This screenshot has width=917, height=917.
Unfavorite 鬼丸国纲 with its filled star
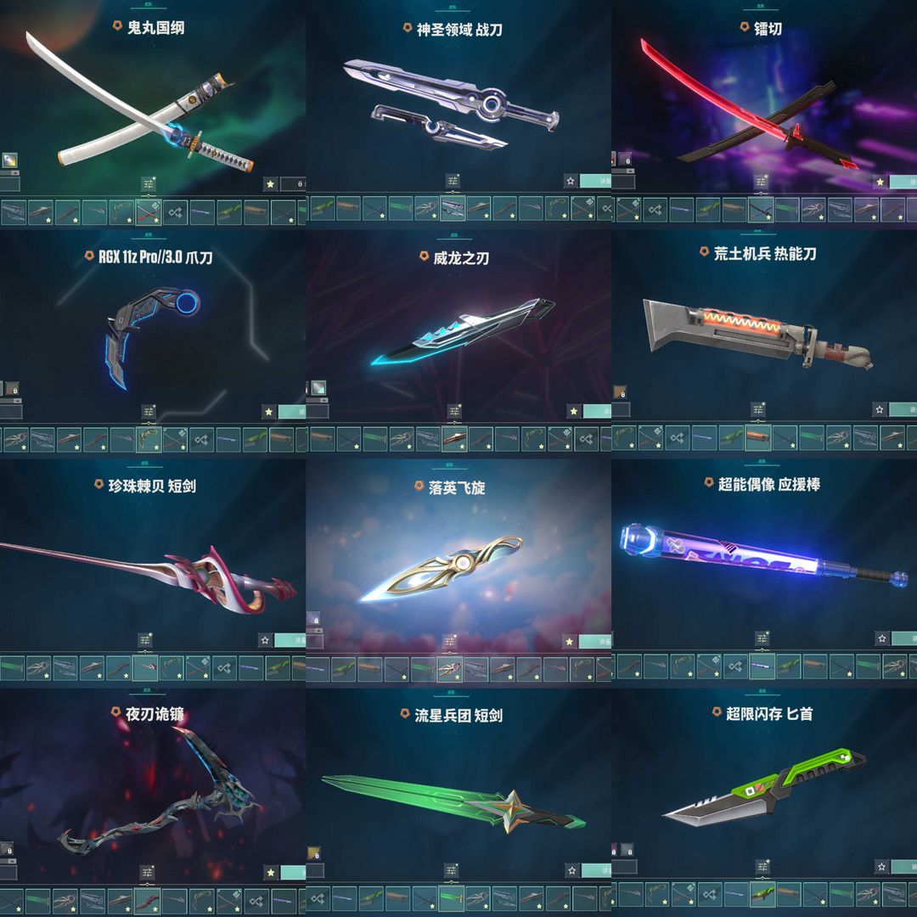pos(270,184)
